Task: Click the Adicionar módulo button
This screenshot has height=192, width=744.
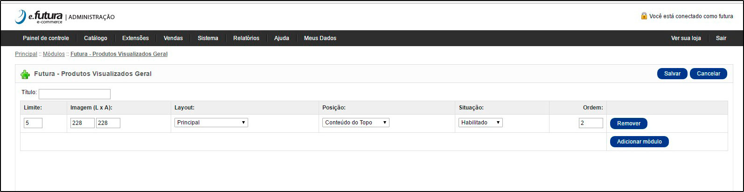Action: point(640,142)
